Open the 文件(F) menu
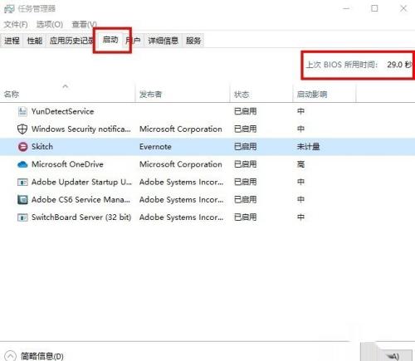Screen dimensions: 415x361 (16, 25)
